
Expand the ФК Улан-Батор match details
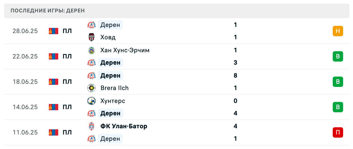[177, 132]
